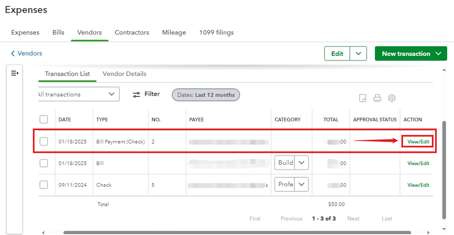The image size is (454, 235).
Task: Expand the arrow next to Edit
Action: [x=359, y=54]
